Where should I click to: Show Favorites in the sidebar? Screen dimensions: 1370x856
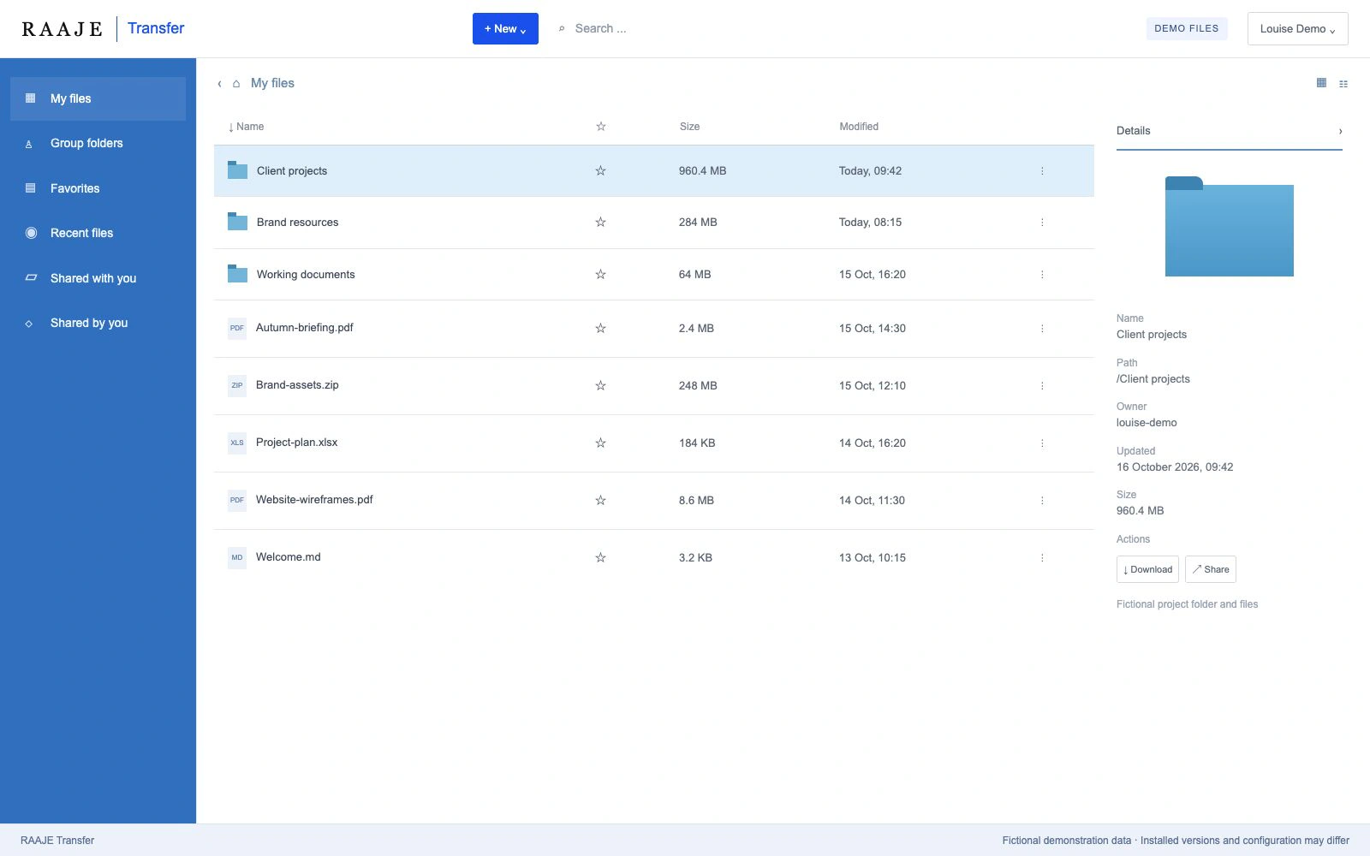98,188
